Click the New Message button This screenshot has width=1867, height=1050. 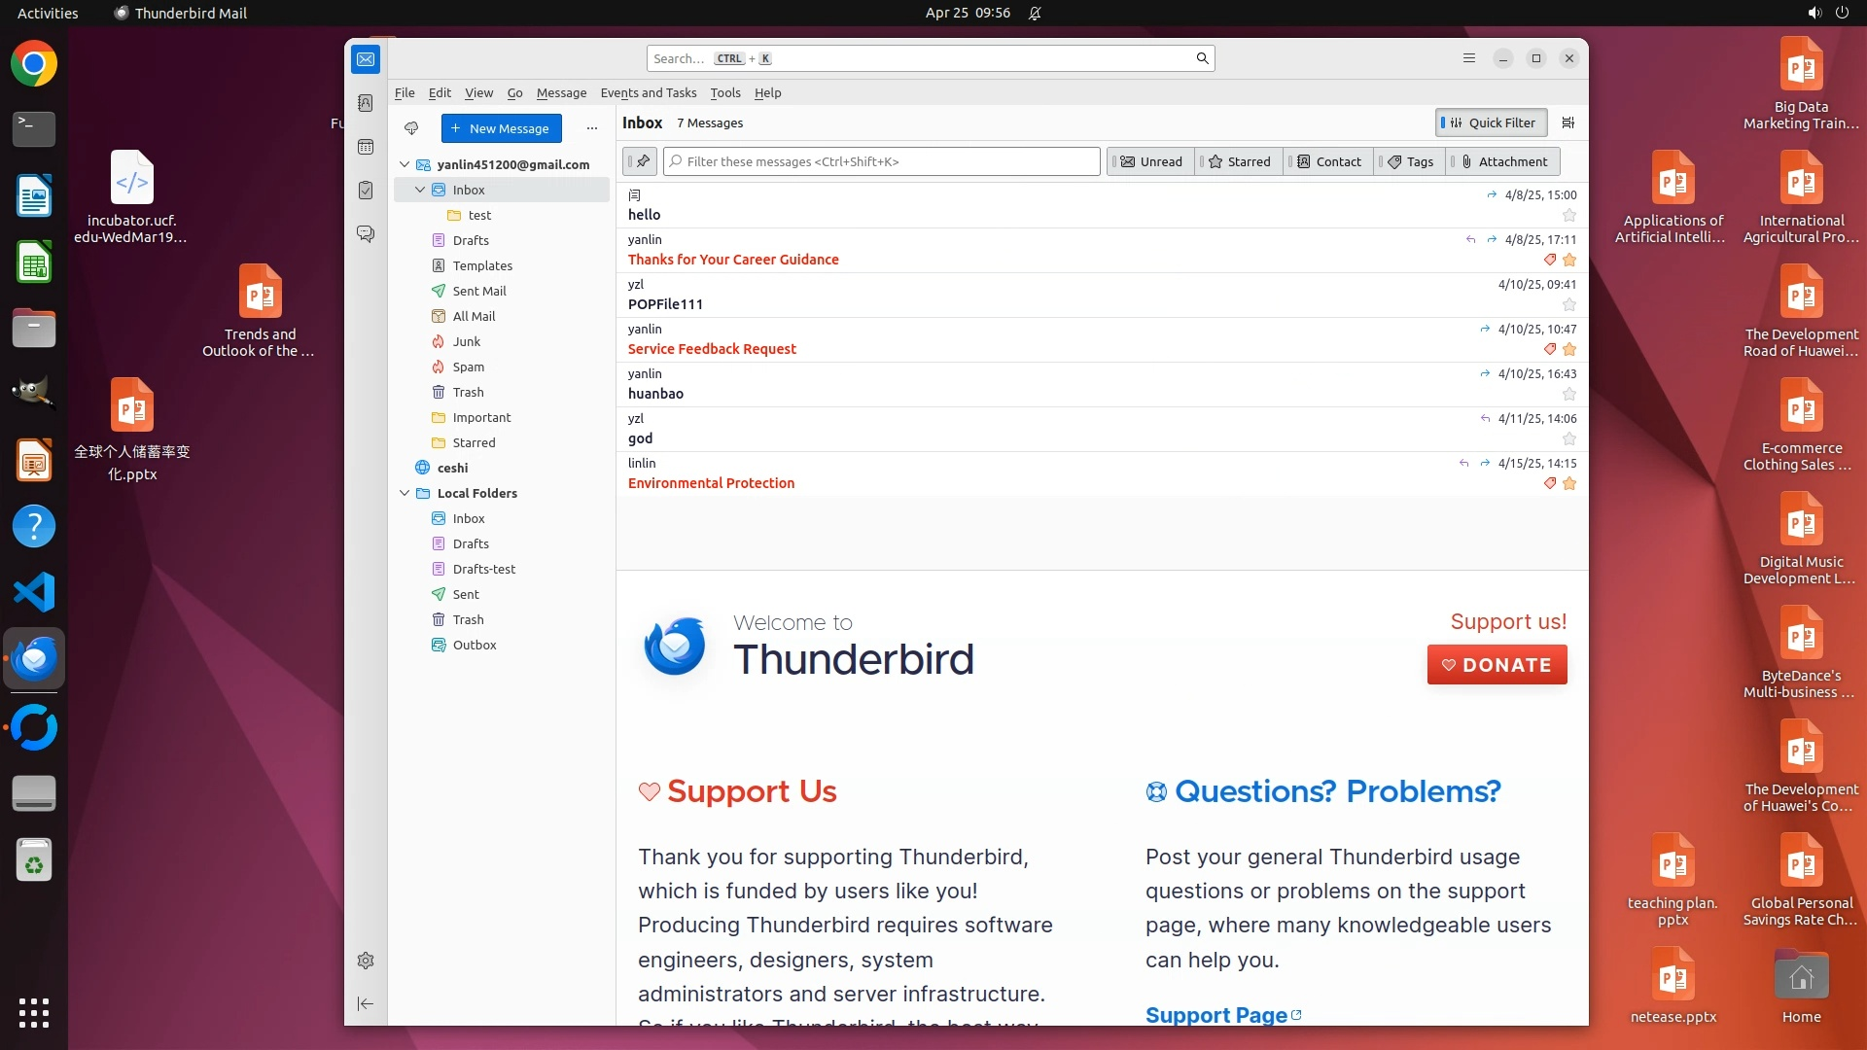pos(501,128)
